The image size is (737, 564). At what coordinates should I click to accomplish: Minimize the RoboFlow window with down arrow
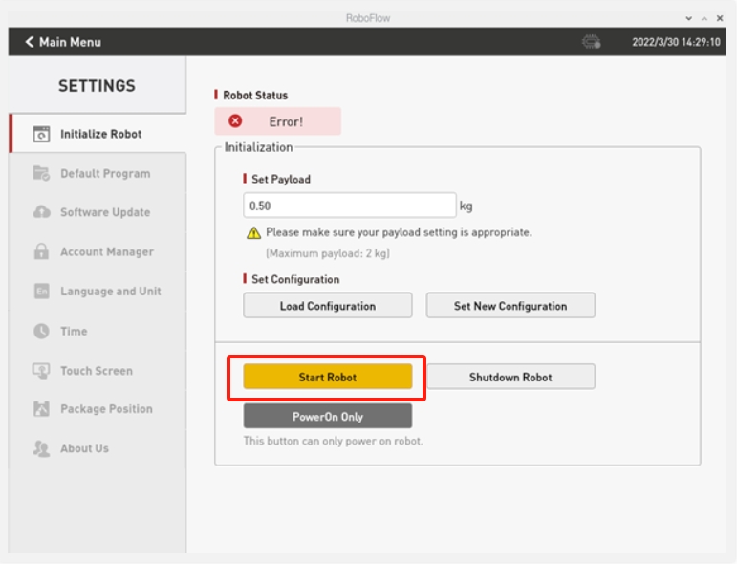pos(688,18)
